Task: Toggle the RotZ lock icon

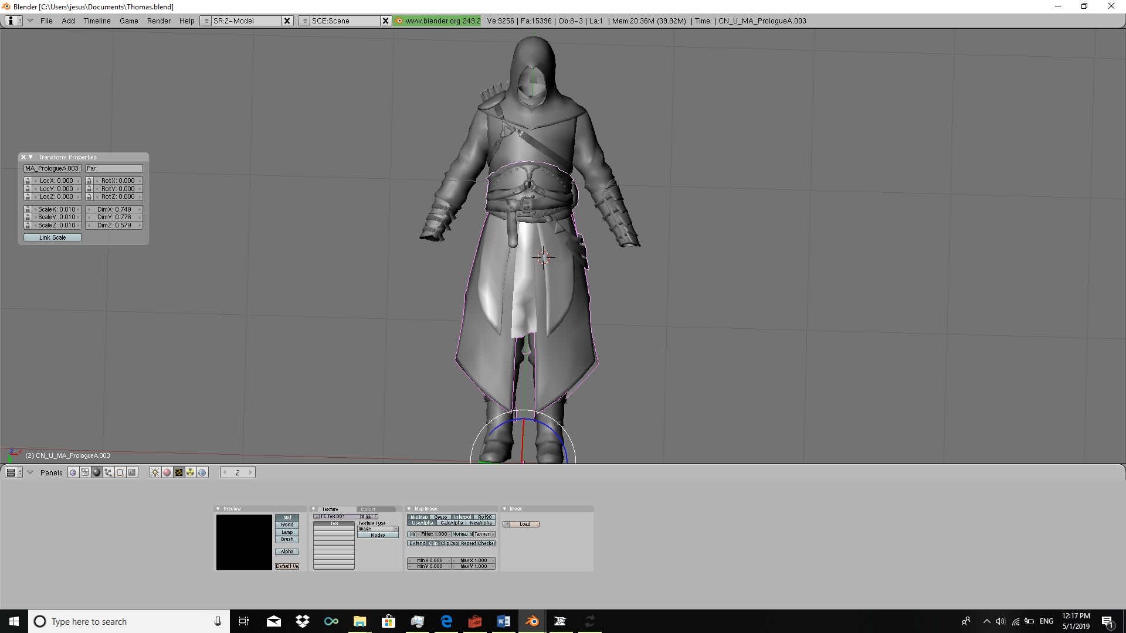Action: coord(89,196)
